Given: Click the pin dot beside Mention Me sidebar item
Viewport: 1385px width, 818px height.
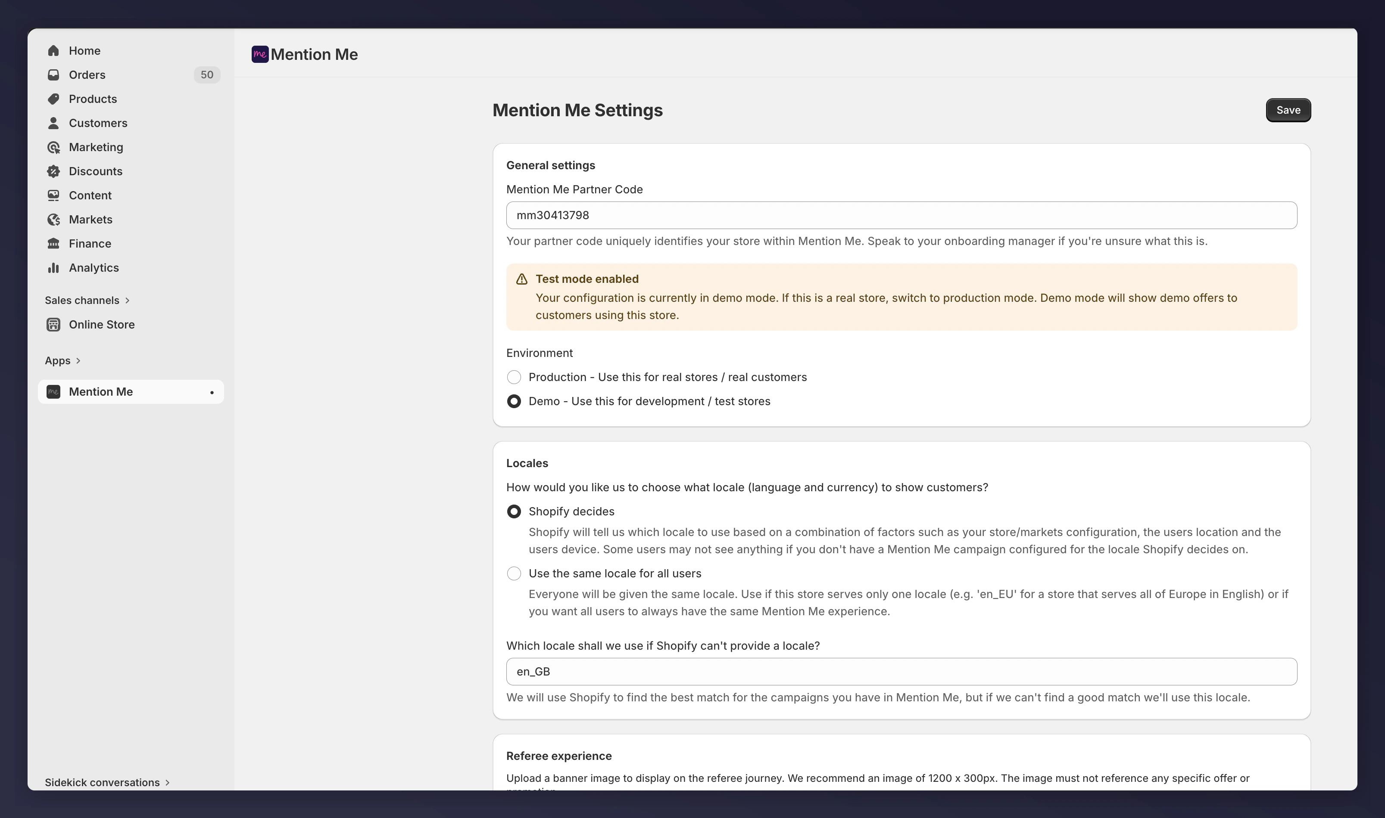Looking at the screenshot, I should (212, 393).
